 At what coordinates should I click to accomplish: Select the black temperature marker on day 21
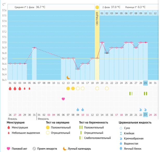point(107,53)
